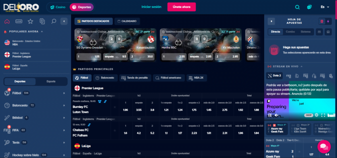Open the live chat bubble button
The image size is (337, 158).
coord(324,147)
